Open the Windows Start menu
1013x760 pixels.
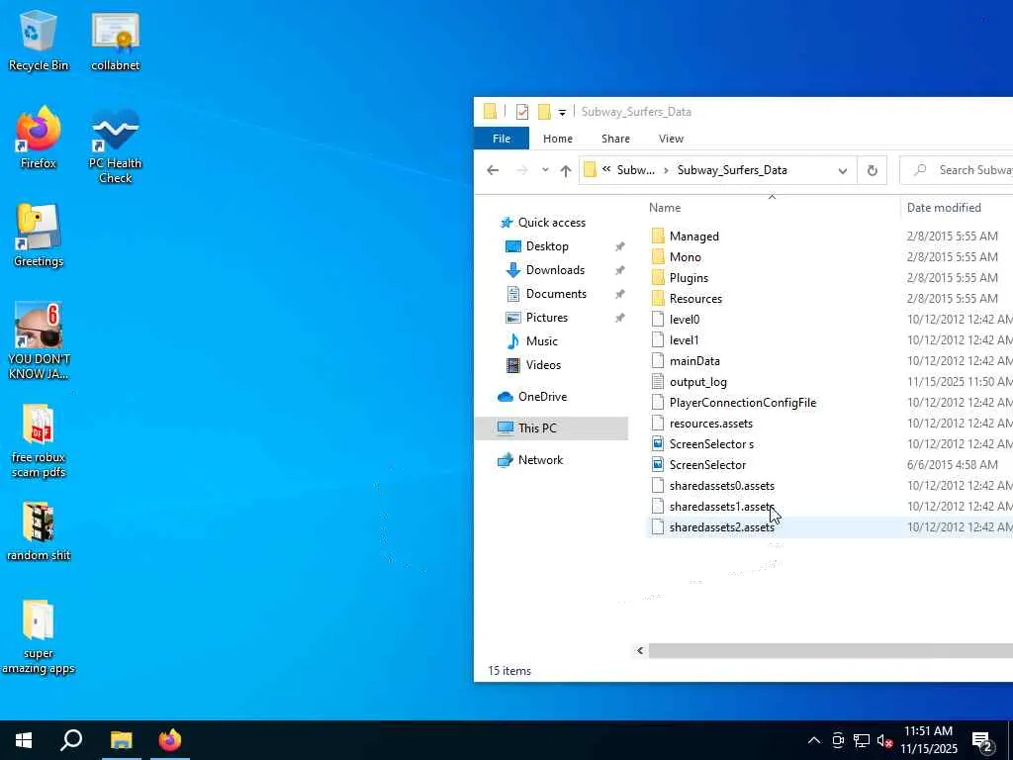click(x=24, y=740)
